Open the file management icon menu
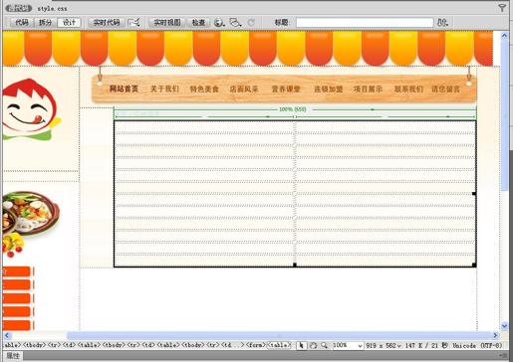This screenshot has height=362, width=513. (x=442, y=23)
